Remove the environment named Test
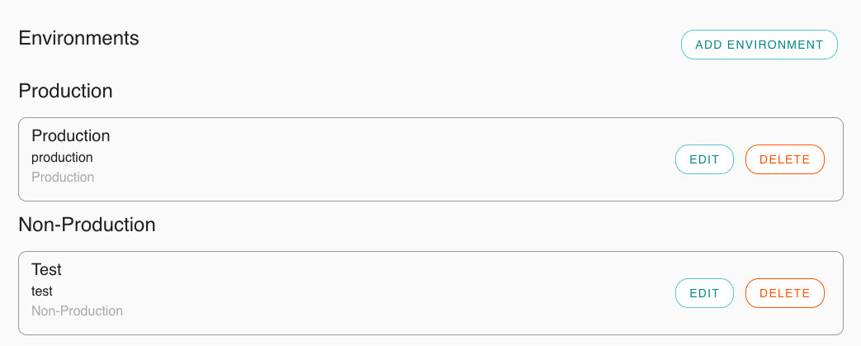This screenshot has width=861, height=346. [x=784, y=293]
